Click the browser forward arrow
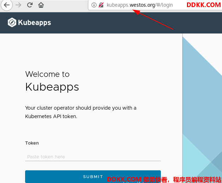The image size is (222, 183). 18,5
